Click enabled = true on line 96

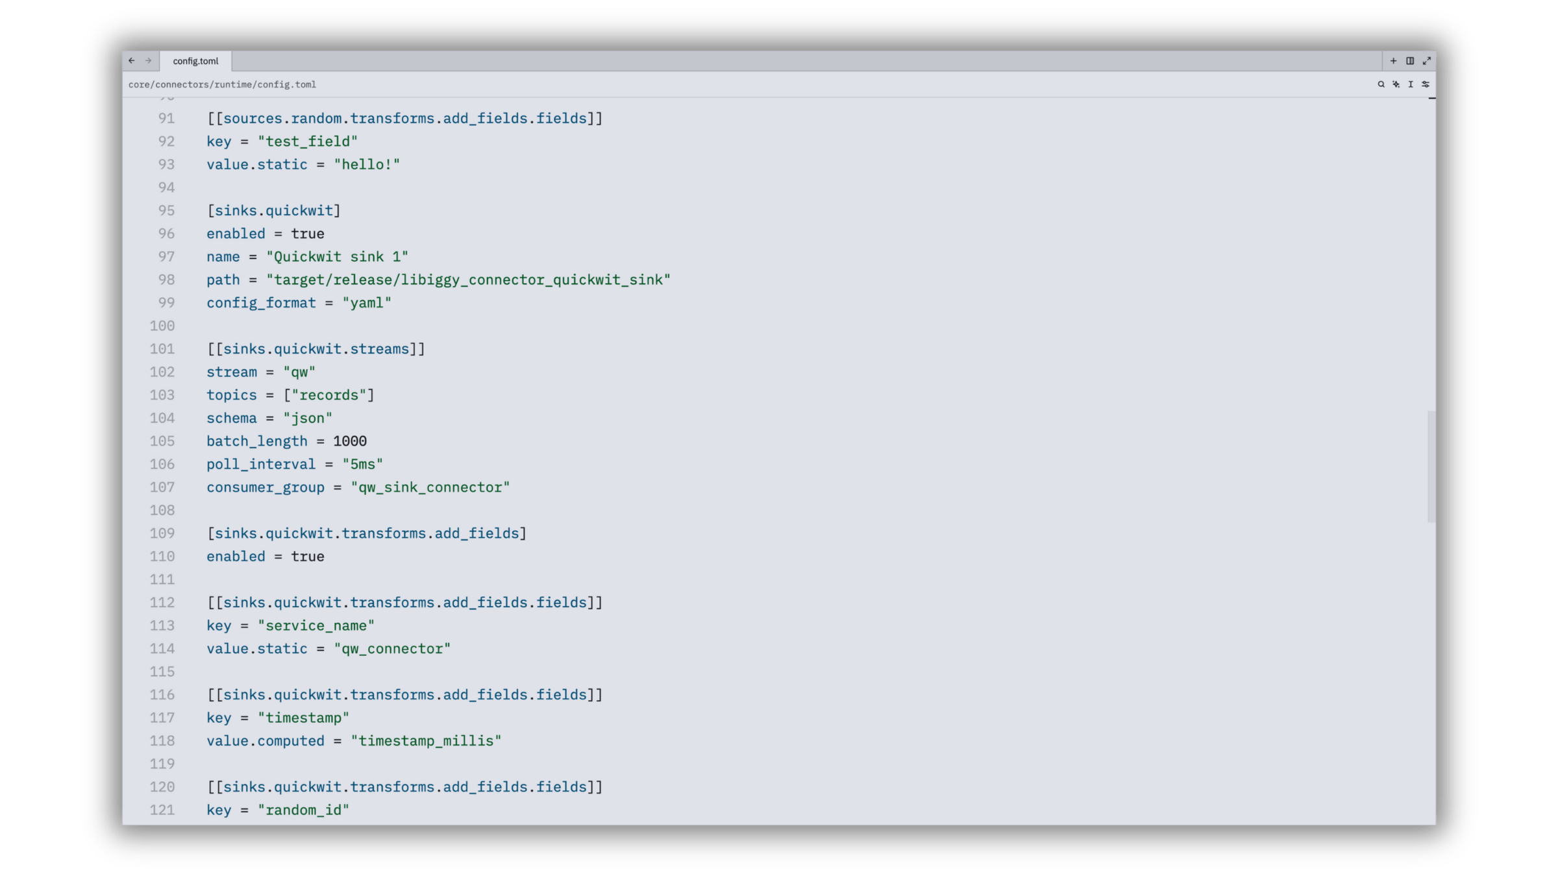pos(266,234)
